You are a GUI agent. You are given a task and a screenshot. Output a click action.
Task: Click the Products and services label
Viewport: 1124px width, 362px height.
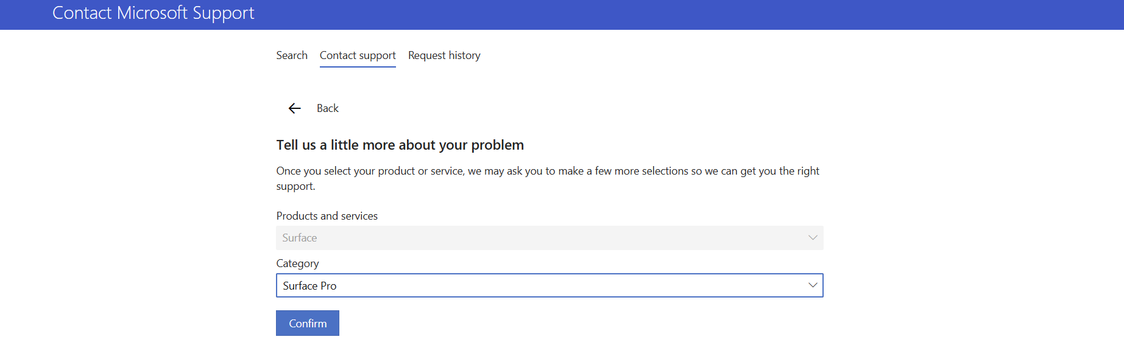click(327, 216)
